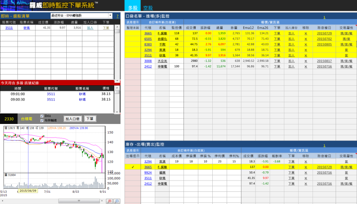The image size is (357, 204).
Task: Click the remove X for stock 8383
Action: (x=306, y=44)
